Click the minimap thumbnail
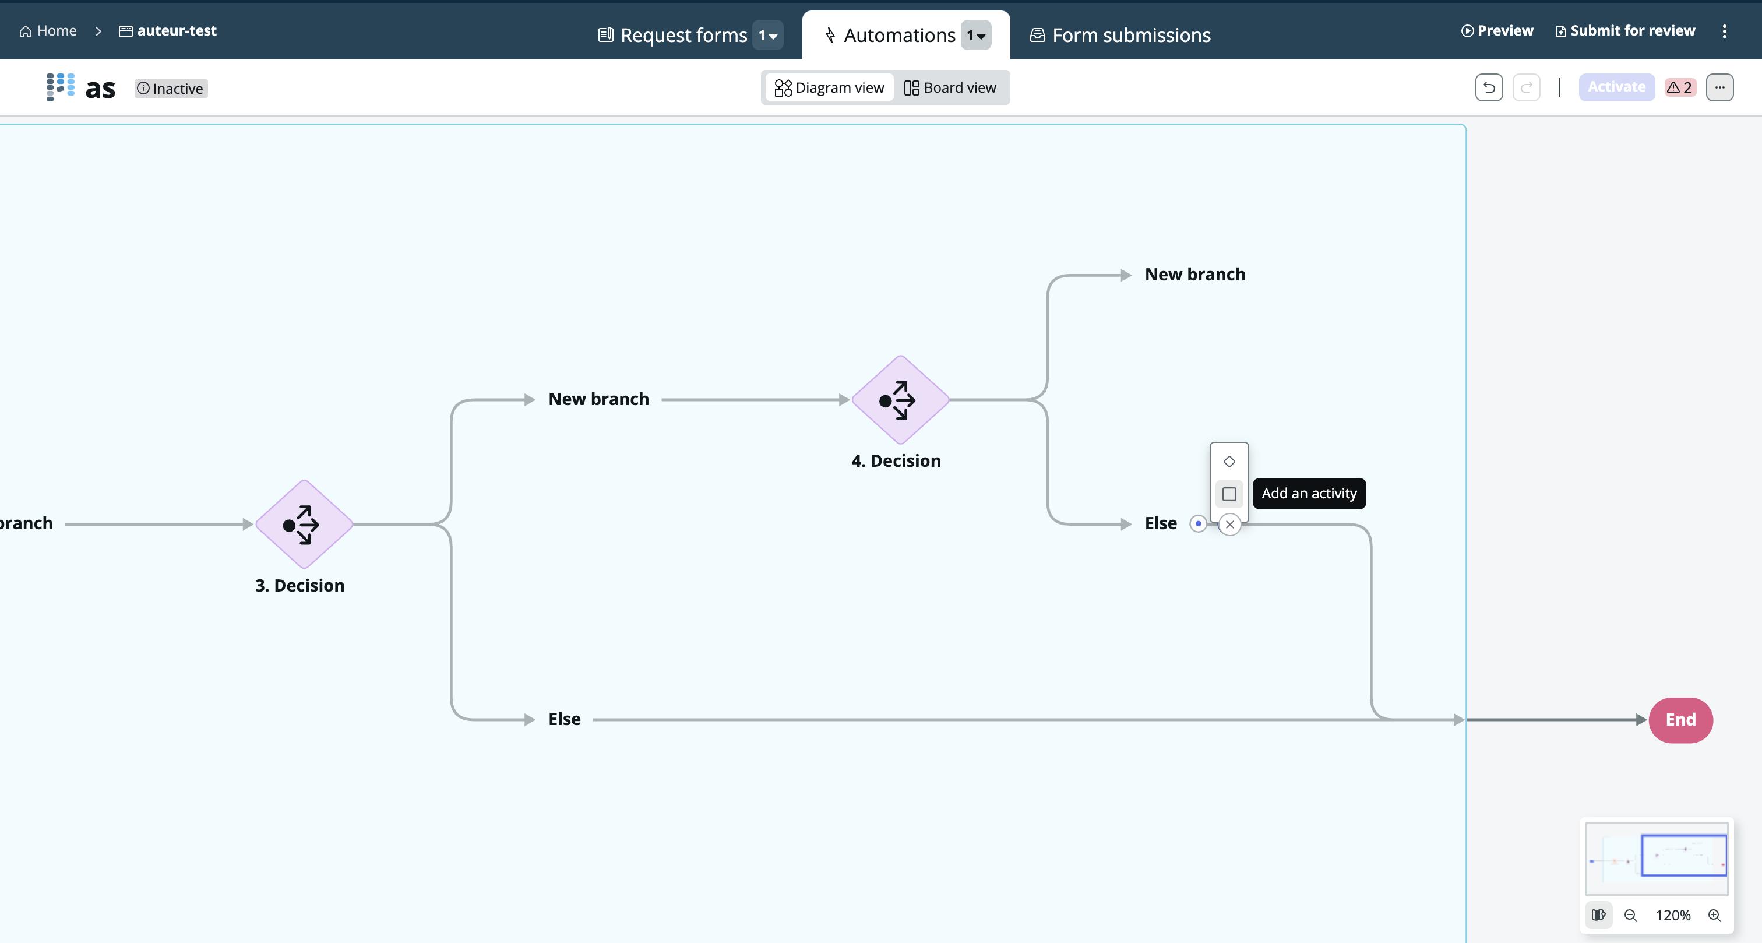Viewport: 1762px width, 943px height. point(1656,858)
